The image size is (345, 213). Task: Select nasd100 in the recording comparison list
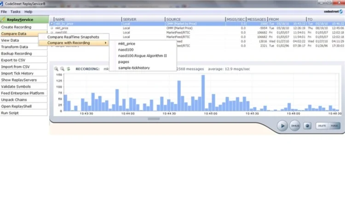(126, 50)
